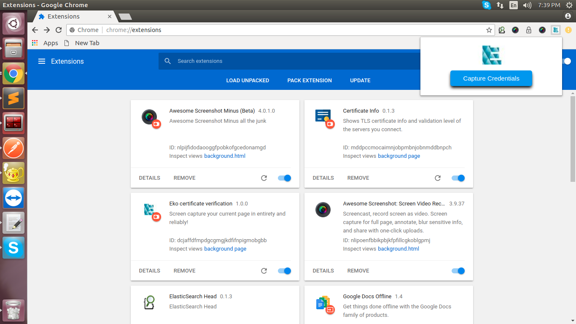
Task: Click the Awesome Screenshot Minus camera icon
Action: pyautogui.click(x=149, y=117)
